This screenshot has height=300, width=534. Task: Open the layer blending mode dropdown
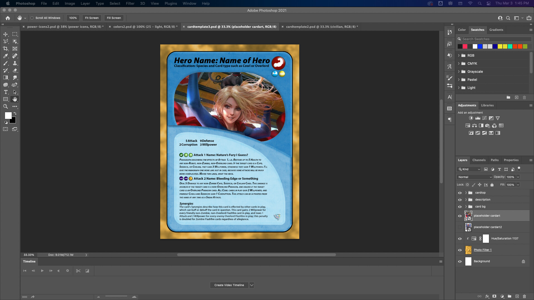tap(474, 177)
